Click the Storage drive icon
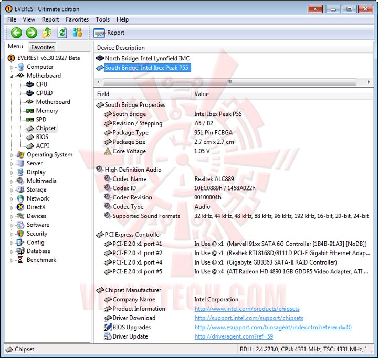 click(20, 189)
